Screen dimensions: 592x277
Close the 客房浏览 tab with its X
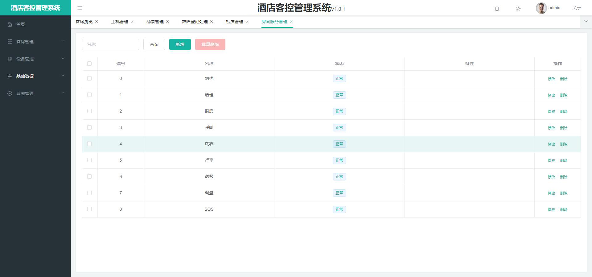click(x=97, y=22)
